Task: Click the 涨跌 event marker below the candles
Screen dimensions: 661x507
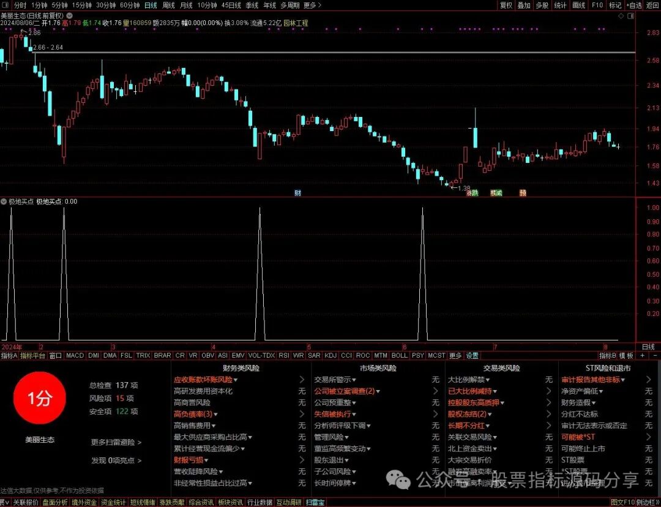Action: tap(472, 193)
